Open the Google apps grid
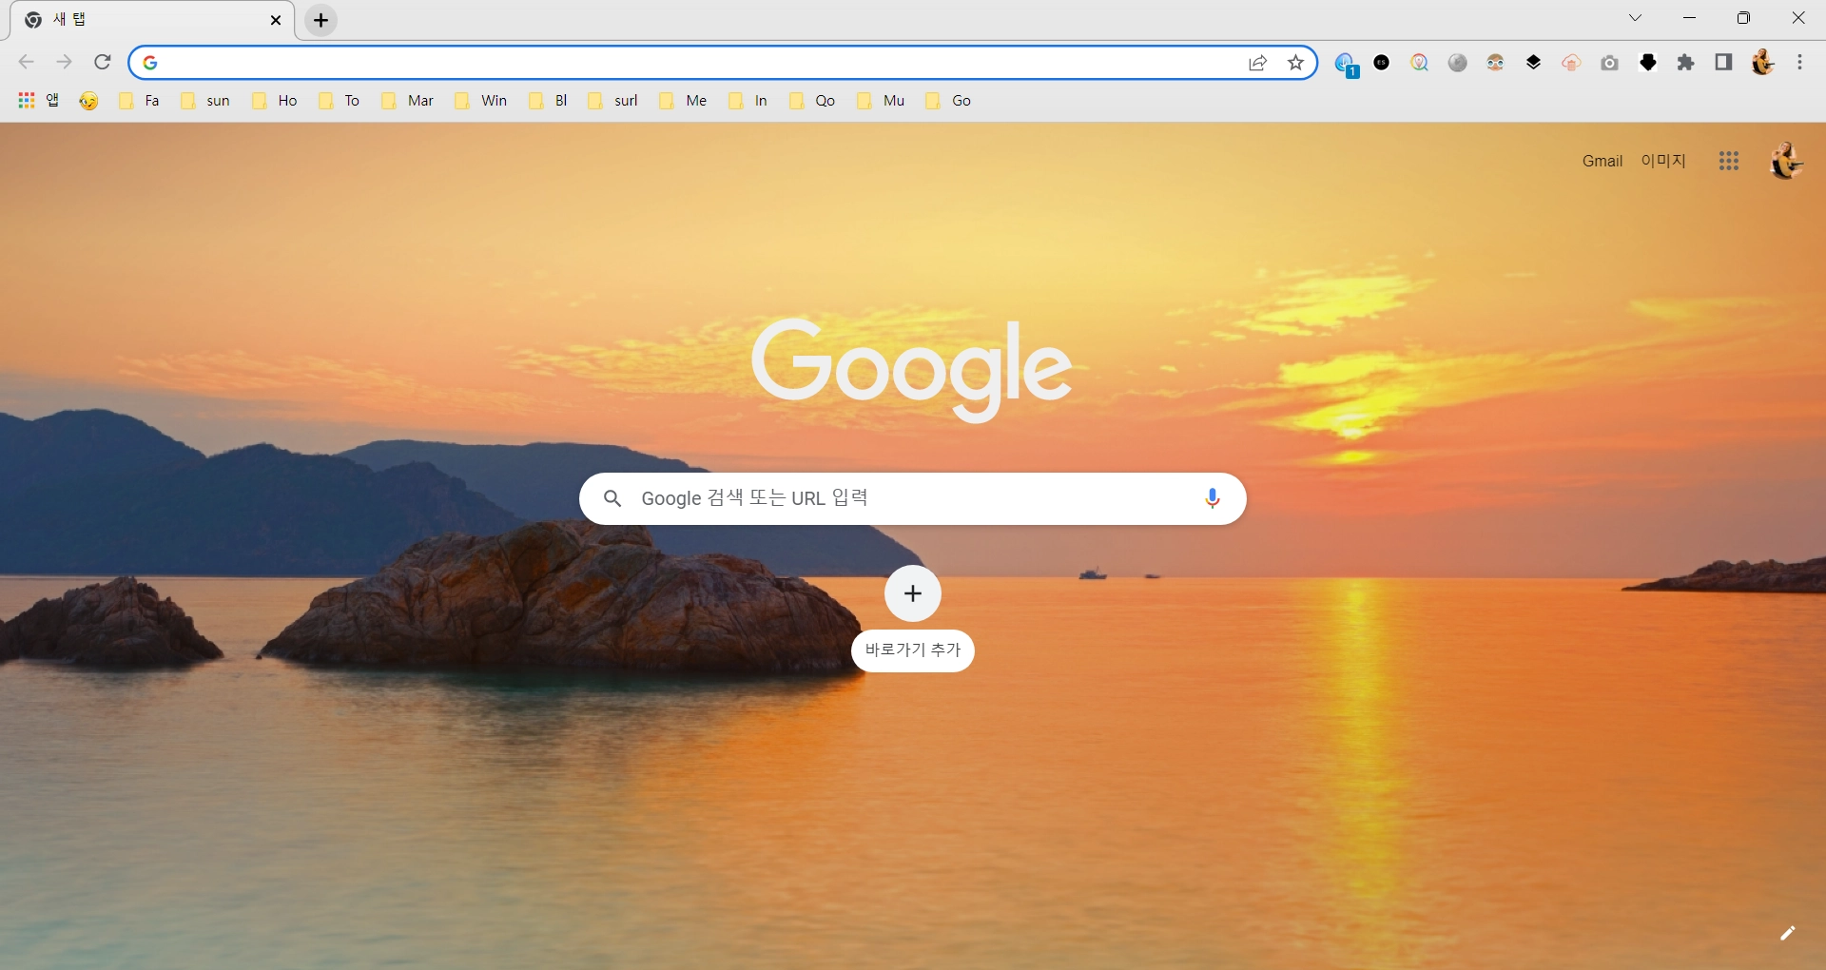1826x970 pixels. 1729,162
